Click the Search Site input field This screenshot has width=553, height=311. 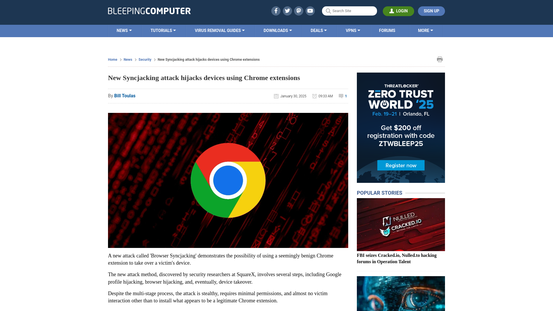click(349, 11)
